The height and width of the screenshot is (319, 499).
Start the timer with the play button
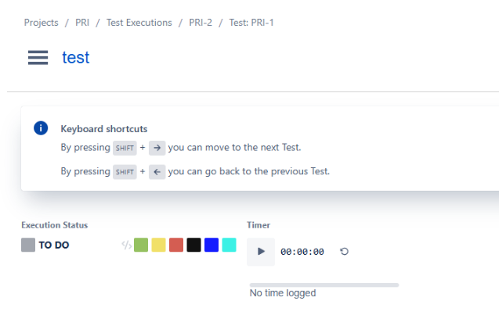coord(261,252)
